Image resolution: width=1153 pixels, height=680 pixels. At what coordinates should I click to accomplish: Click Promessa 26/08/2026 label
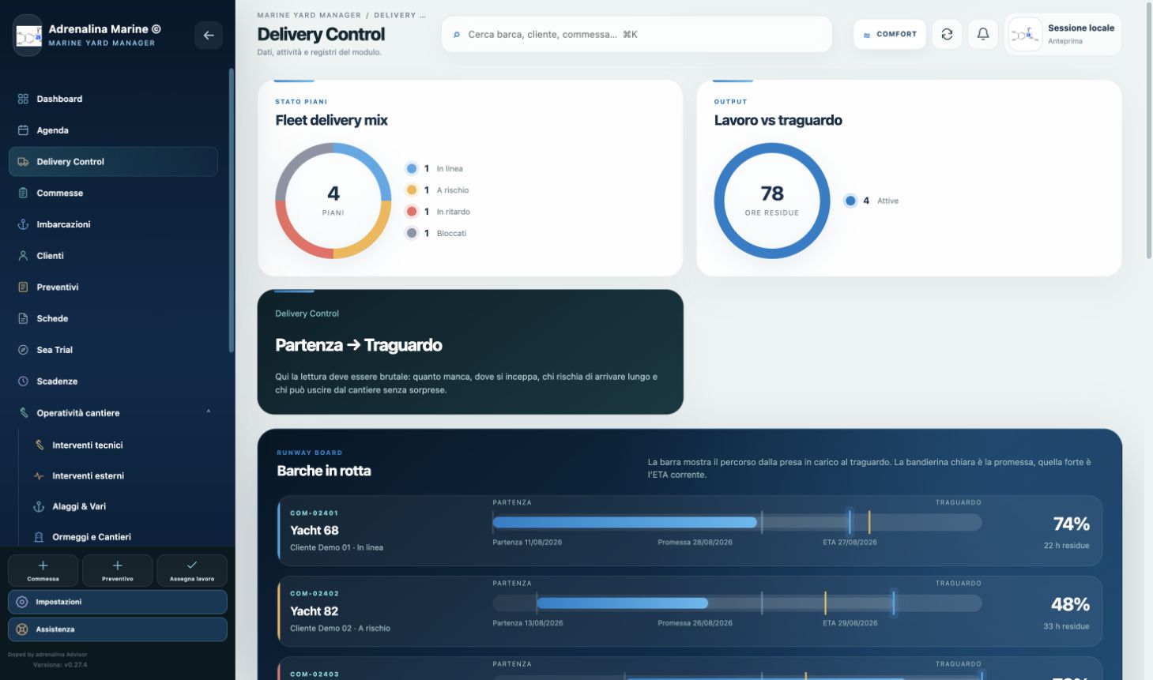point(695,623)
